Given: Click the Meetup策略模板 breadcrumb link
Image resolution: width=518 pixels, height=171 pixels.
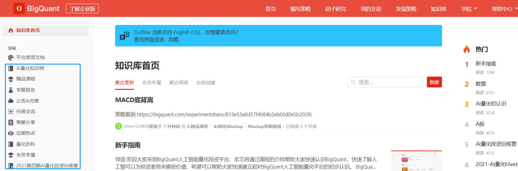Looking at the screenshot, I should click(x=265, y=126).
